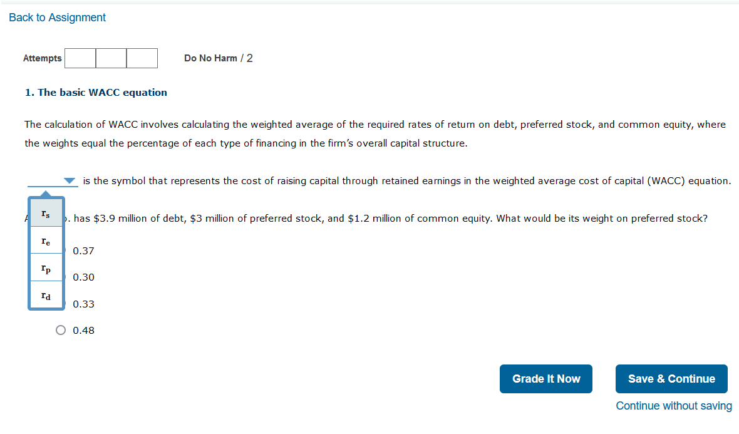Select re from the symbol dropdown
This screenshot has width=739, height=434.
46,240
